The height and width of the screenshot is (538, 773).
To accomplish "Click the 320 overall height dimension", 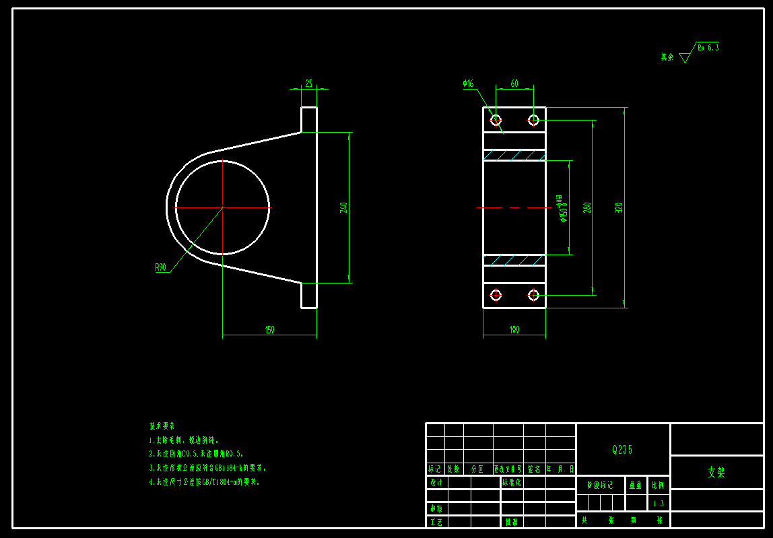I will tap(619, 207).
